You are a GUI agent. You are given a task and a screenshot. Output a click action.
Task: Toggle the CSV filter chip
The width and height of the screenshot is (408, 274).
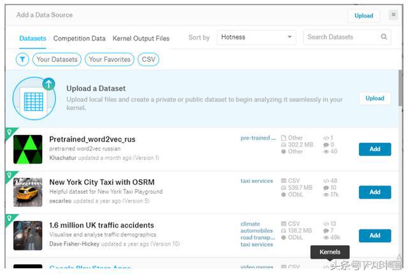click(149, 59)
